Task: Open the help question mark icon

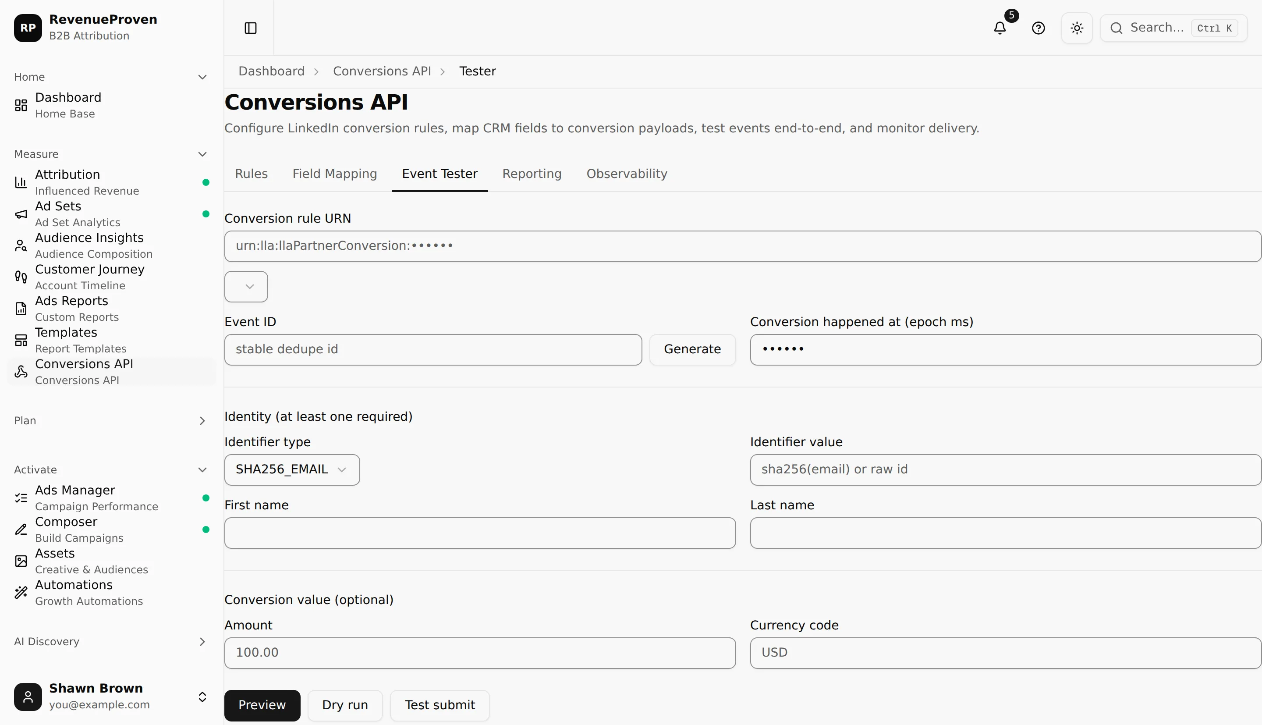Action: click(x=1038, y=28)
